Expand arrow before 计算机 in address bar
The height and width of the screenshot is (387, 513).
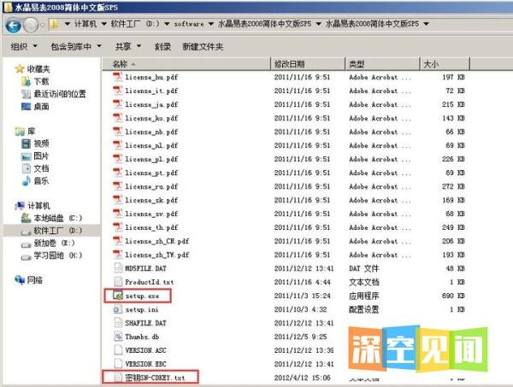coord(68,24)
